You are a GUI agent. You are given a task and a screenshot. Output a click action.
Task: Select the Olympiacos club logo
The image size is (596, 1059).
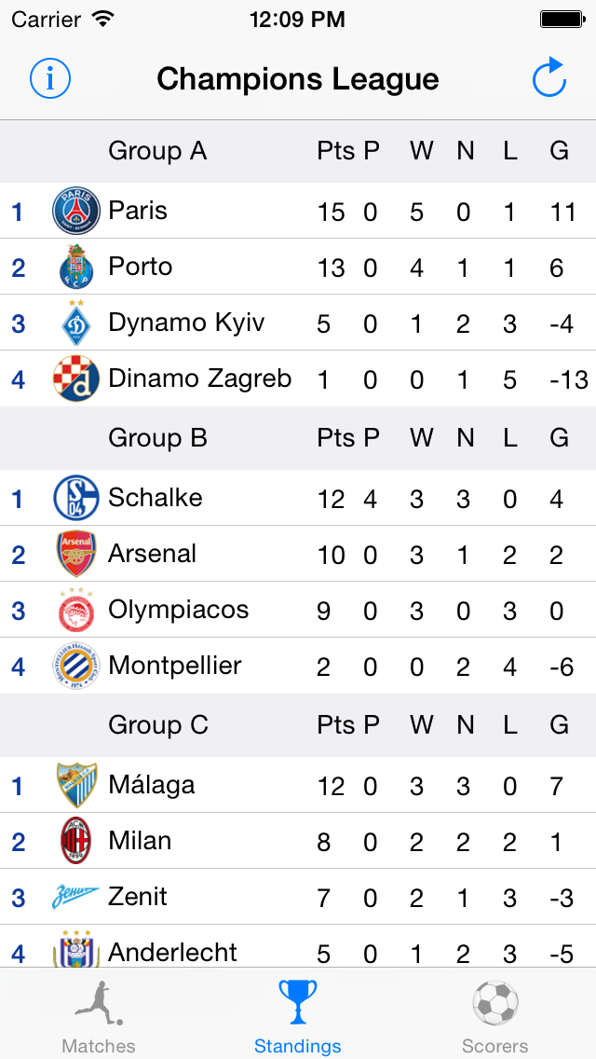76,610
